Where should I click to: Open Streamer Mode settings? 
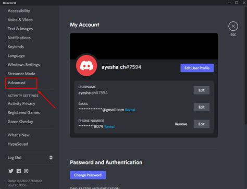21,74
